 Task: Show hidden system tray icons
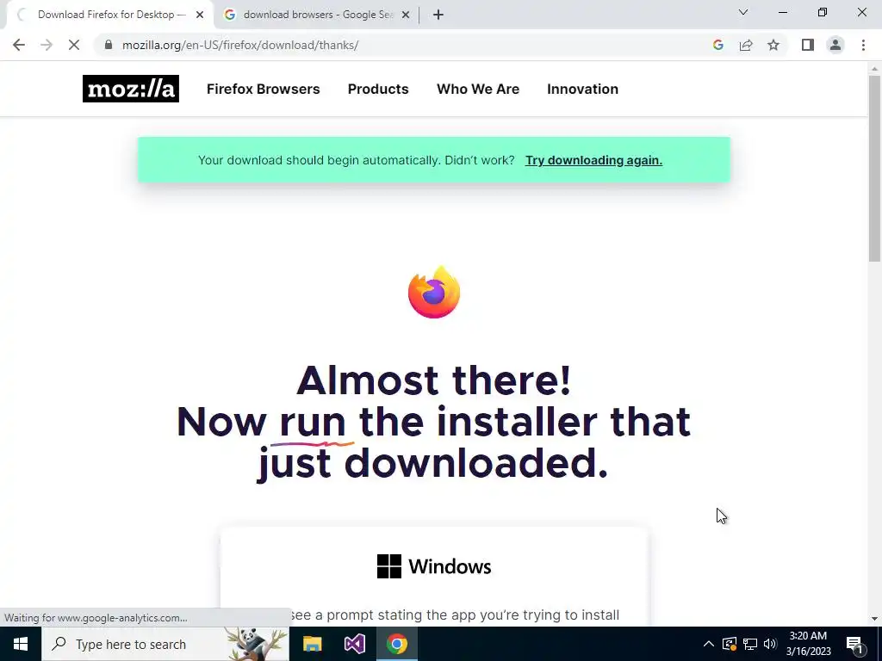pos(709,644)
